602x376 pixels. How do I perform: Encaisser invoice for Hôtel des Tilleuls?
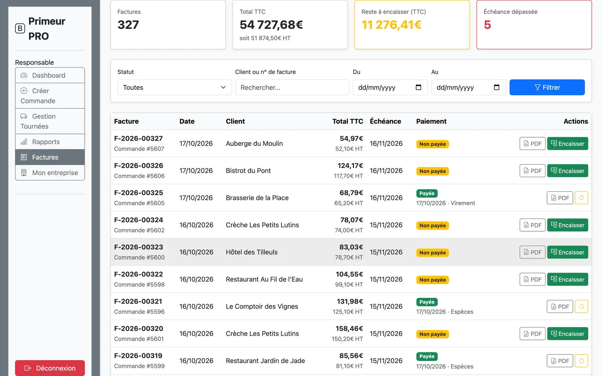pyautogui.click(x=567, y=252)
